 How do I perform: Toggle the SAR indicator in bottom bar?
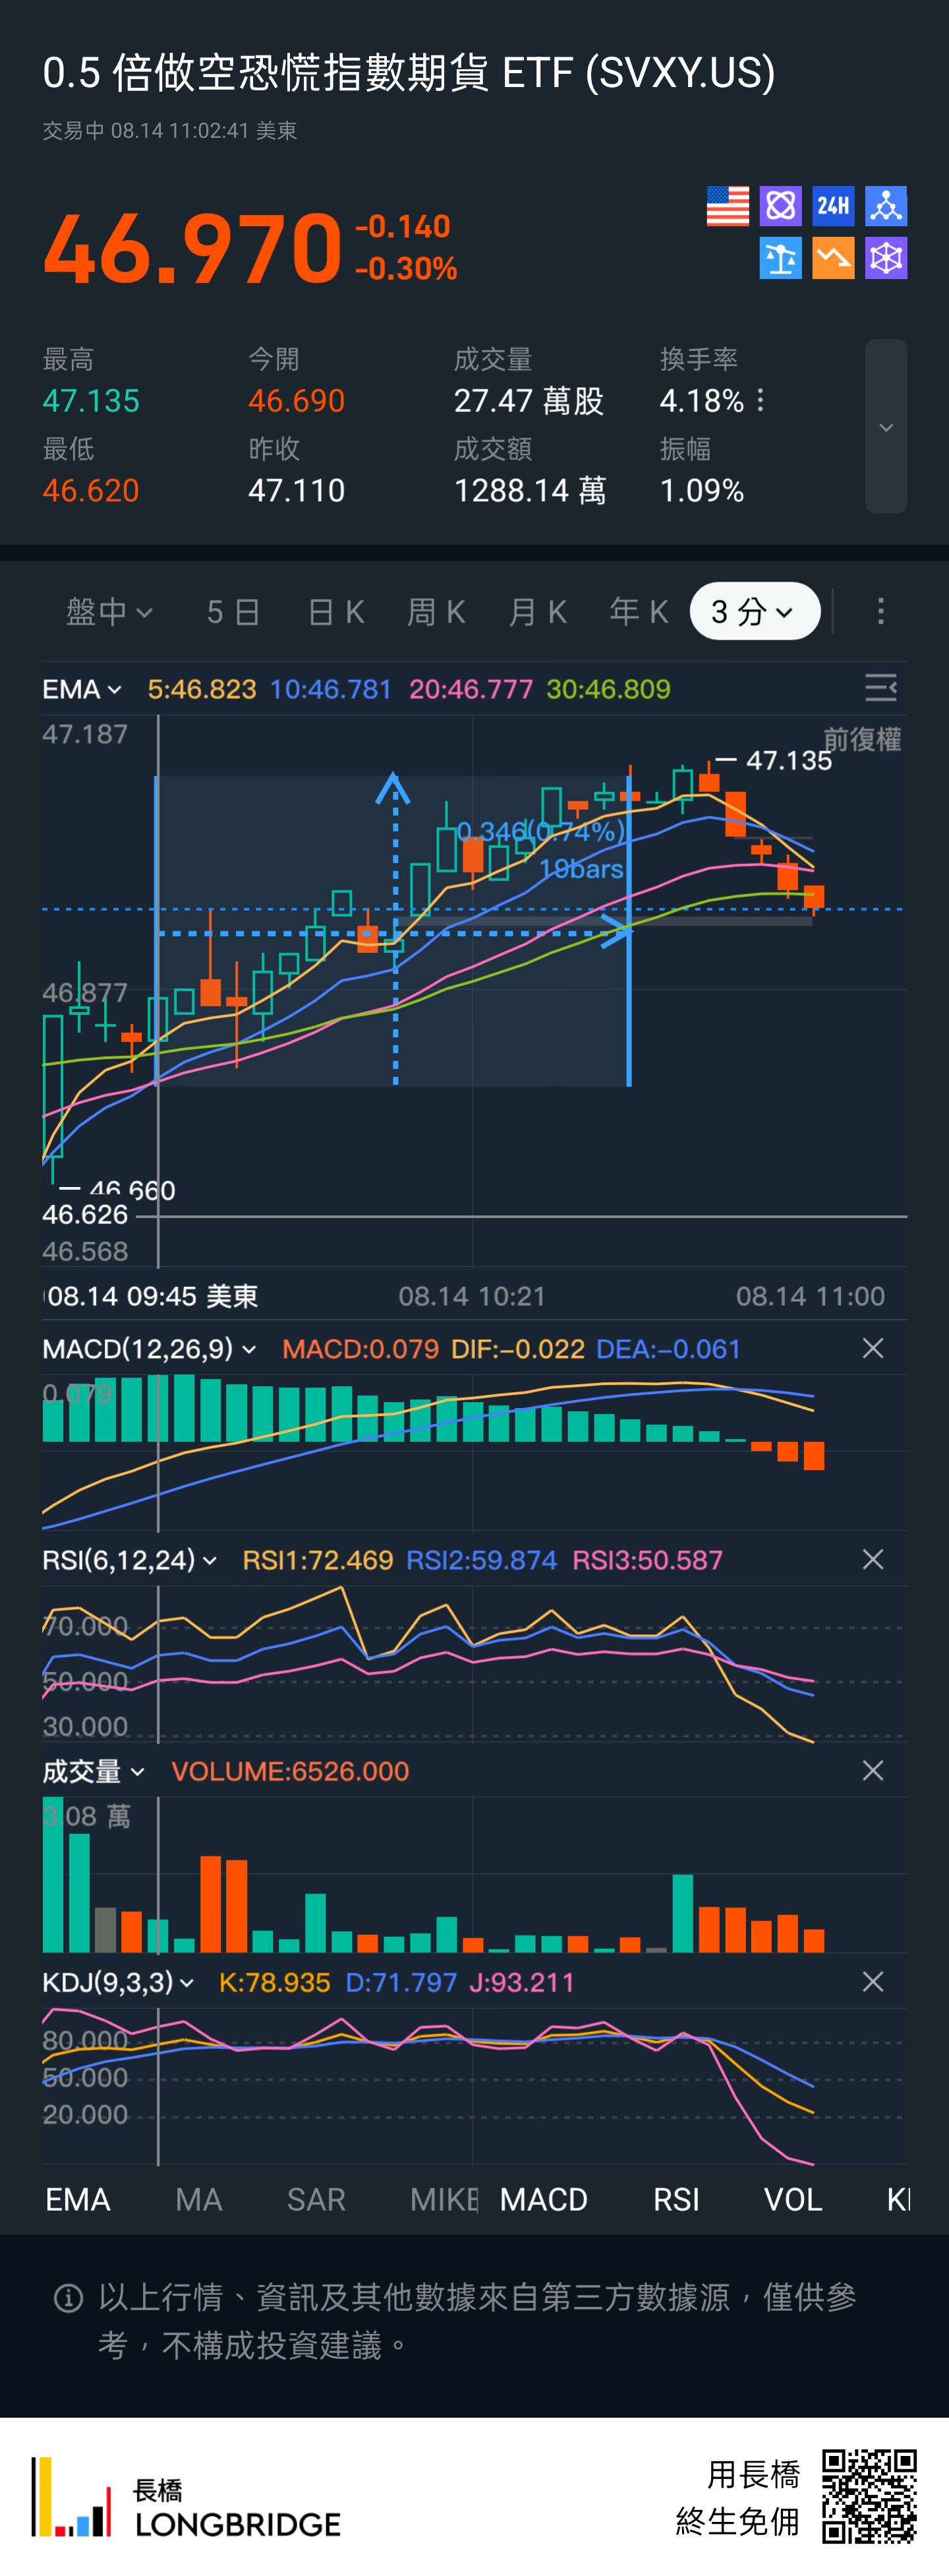point(316,2200)
